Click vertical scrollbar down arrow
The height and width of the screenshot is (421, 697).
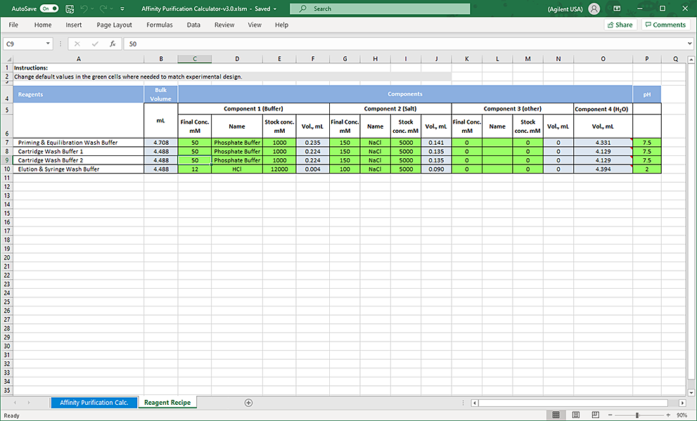(691, 393)
